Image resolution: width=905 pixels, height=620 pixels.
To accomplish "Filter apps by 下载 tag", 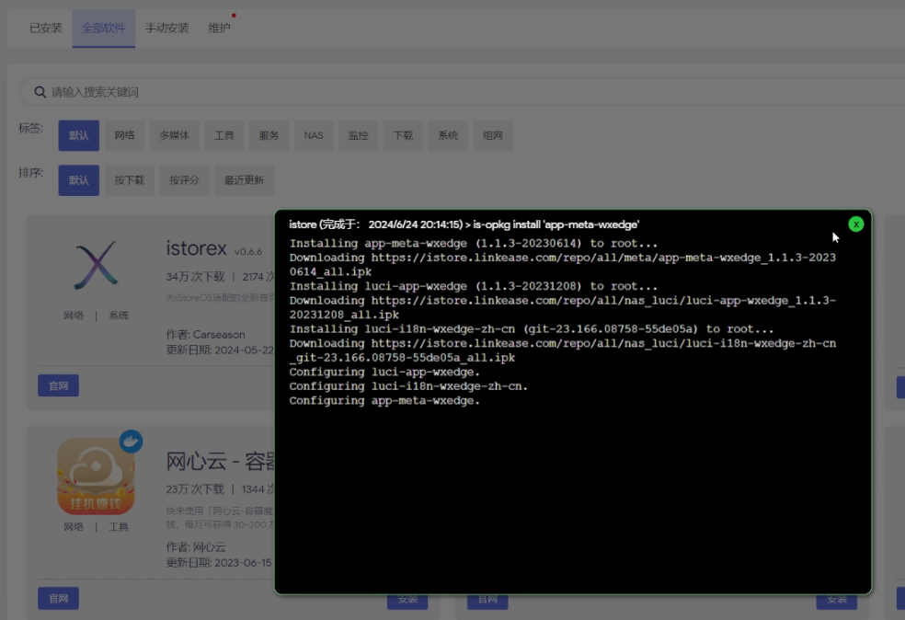I will pyautogui.click(x=403, y=135).
